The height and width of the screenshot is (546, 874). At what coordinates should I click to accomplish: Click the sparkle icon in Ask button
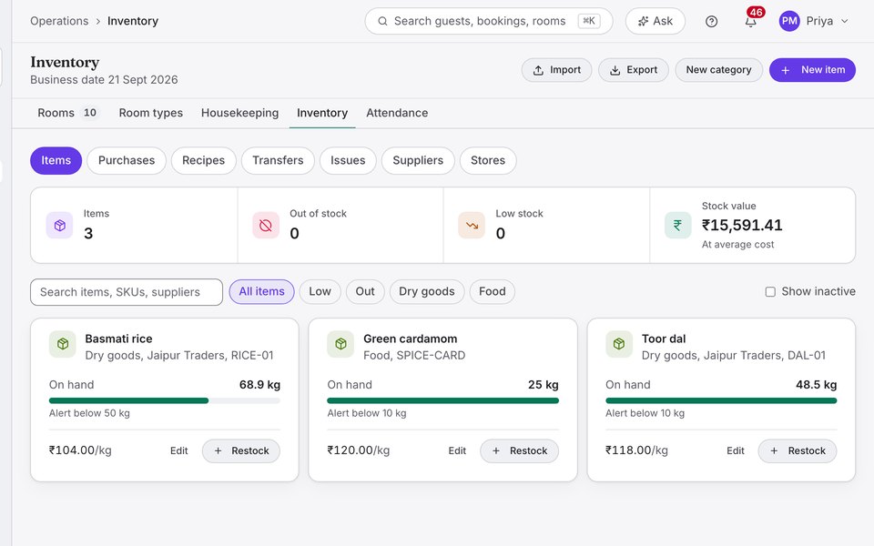click(x=644, y=21)
